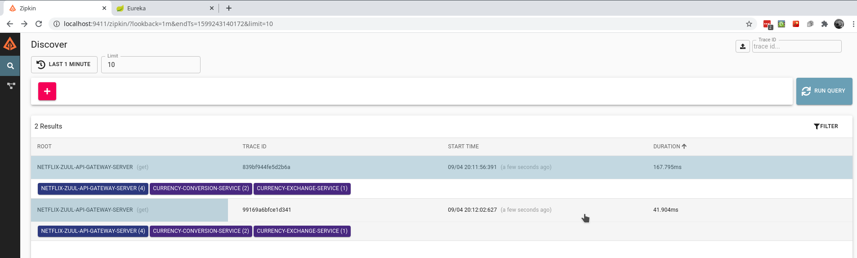The width and height of the screenshot is (857, 258).
Task: Open the gray extension icon beside the puzzle piece
Action: (x=810, y=24)
